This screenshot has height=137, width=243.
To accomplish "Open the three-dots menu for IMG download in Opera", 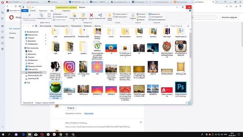I will 141,122.
